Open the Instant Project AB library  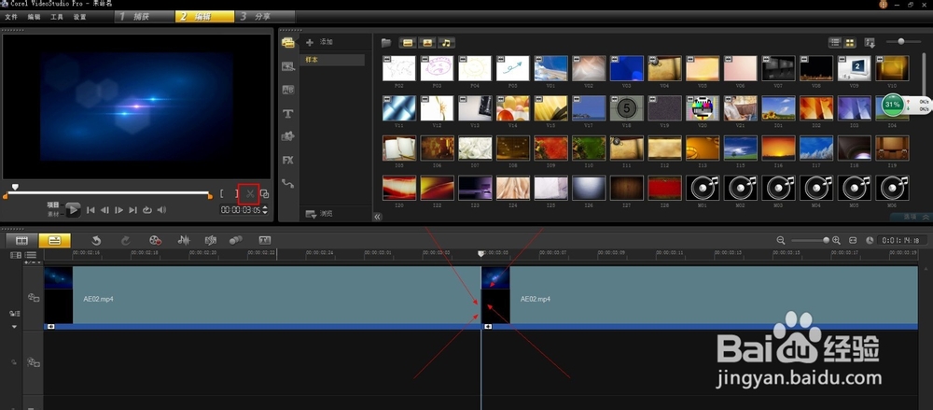point(288,90)
